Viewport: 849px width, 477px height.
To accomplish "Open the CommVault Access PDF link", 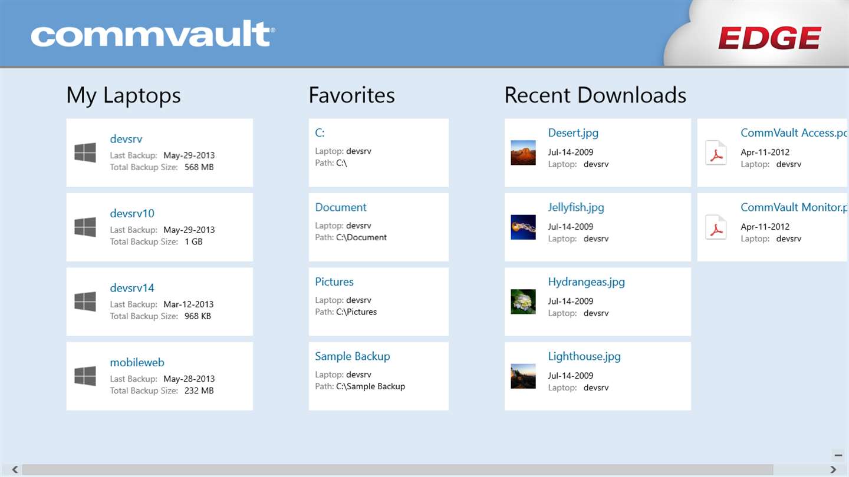I will click(794, 133).
